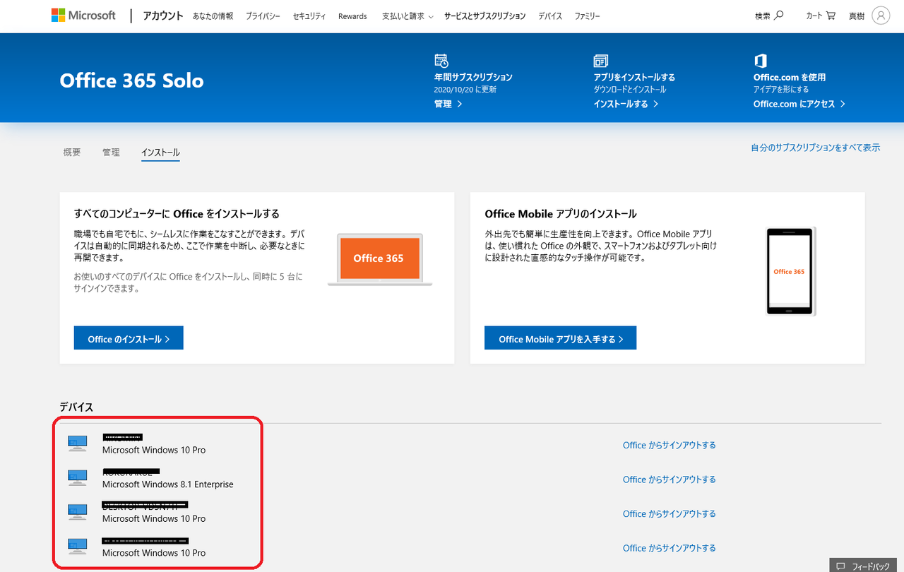Click the annual subscription calendar icon
The width and height of the screenshot is (904, 572).
441,61
